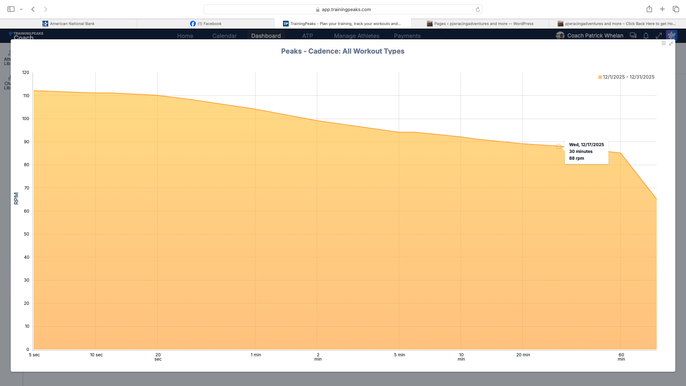Toggle the Safari sidebar button
The width and height of the screenshot is (686, 386).
point(11,9)
